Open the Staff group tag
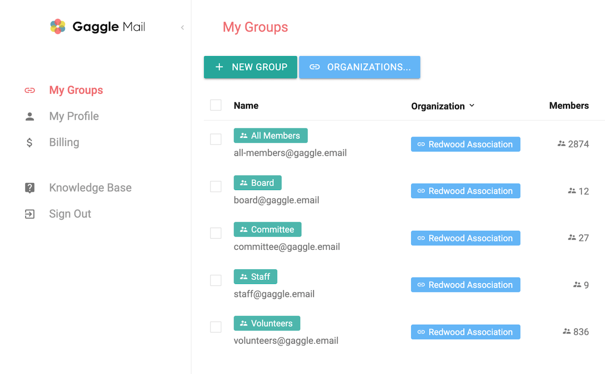Image resolution: width=605 pixels, height=374 pixels. point(255,277)
